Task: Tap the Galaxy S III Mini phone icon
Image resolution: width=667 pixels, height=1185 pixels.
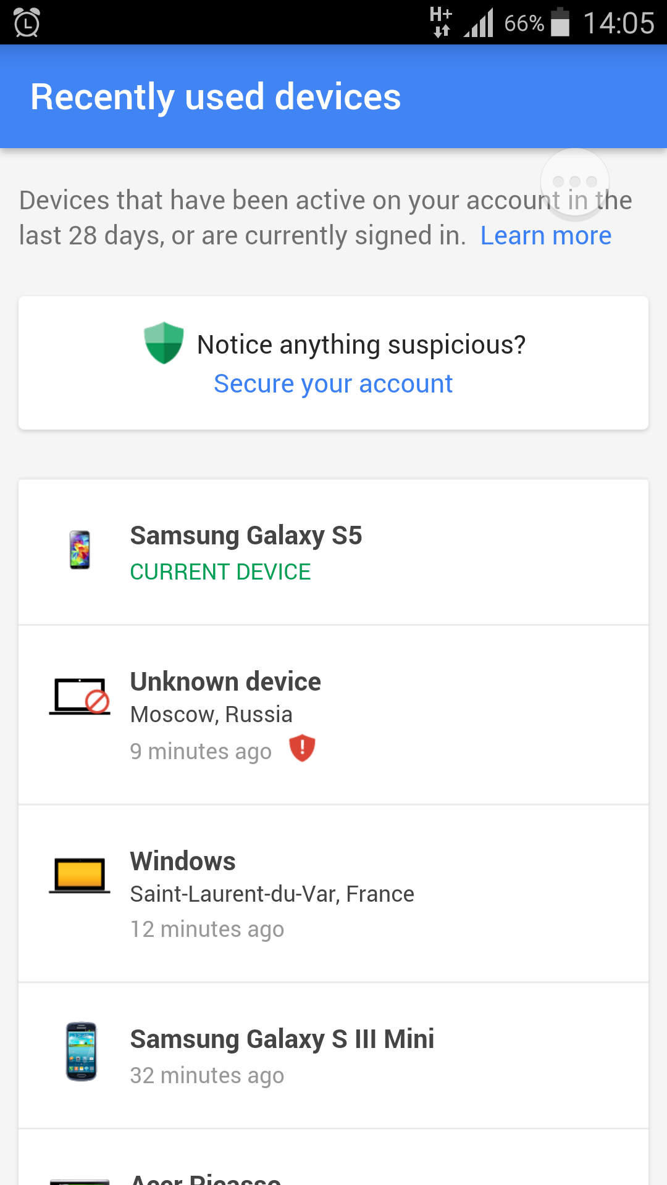Action: (x=81, y=1051)
